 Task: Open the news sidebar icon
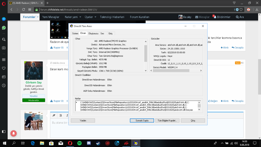pyautogui.click(x=4, y=77)
